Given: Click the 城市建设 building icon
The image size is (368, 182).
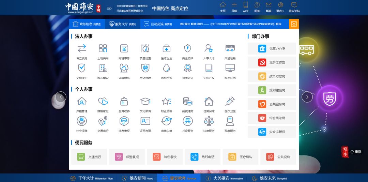Looking at the screenshot, I should point(103,68).
